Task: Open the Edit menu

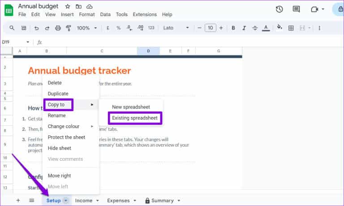Action: click(35, 14)
